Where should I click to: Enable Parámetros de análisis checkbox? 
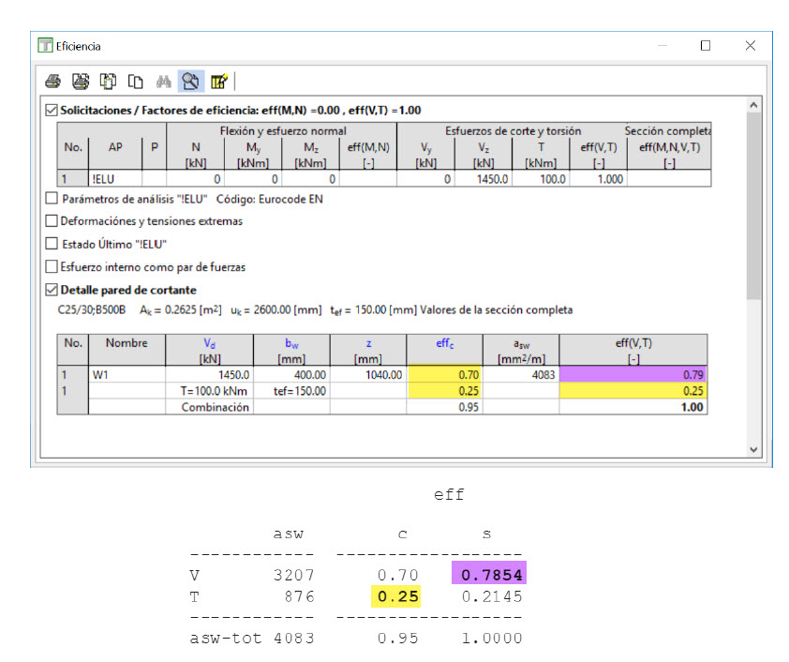tap(52, 199)
